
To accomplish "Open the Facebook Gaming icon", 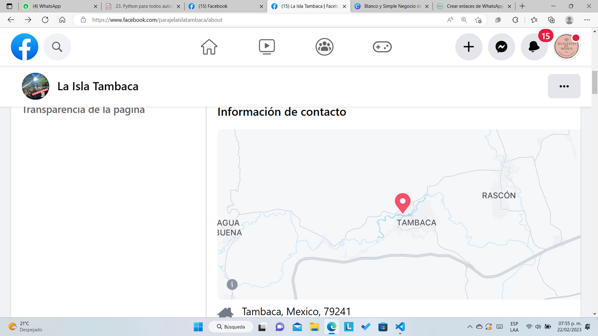I will (382, 47).
